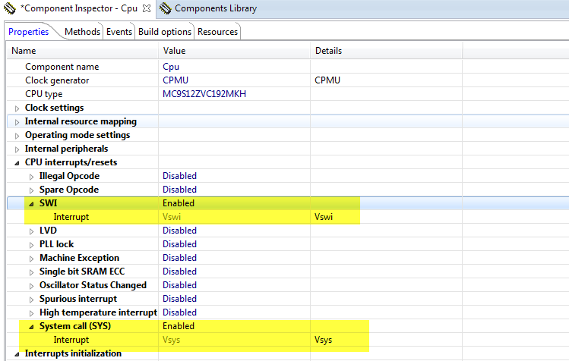The height and width of the screenshot is (361, 569).
Task: Select the Clock generator row label
Action: [x=57, y=80]
